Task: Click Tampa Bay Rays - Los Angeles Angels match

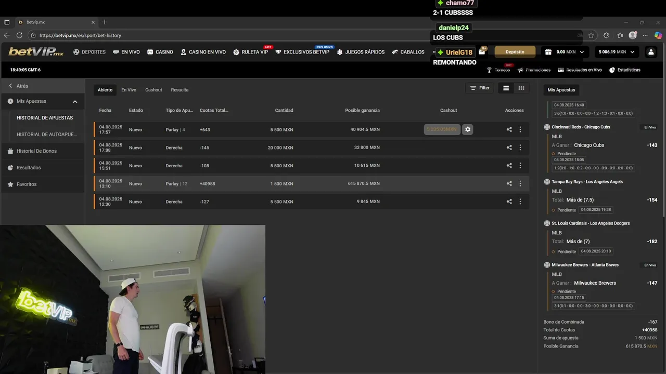Action: pos(587,182)
